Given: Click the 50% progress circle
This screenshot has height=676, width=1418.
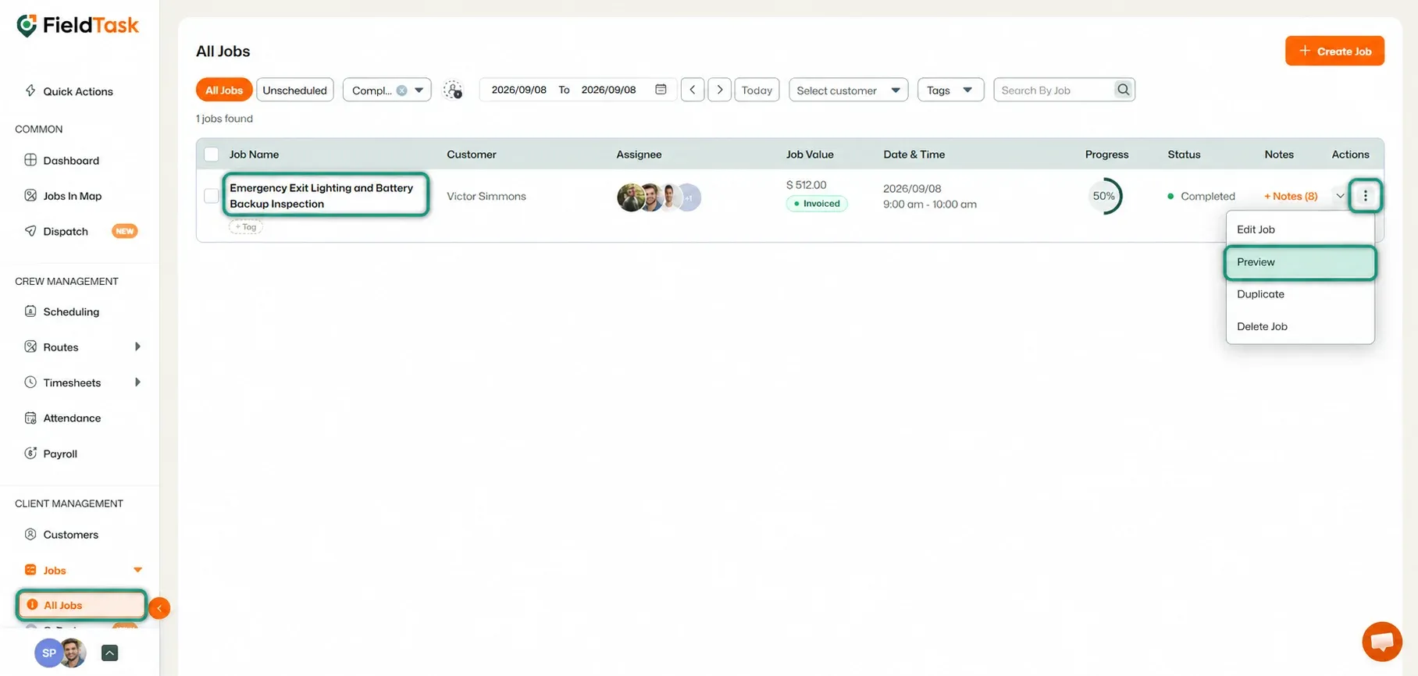Looking at the screenshot, I should (1104, 196).
